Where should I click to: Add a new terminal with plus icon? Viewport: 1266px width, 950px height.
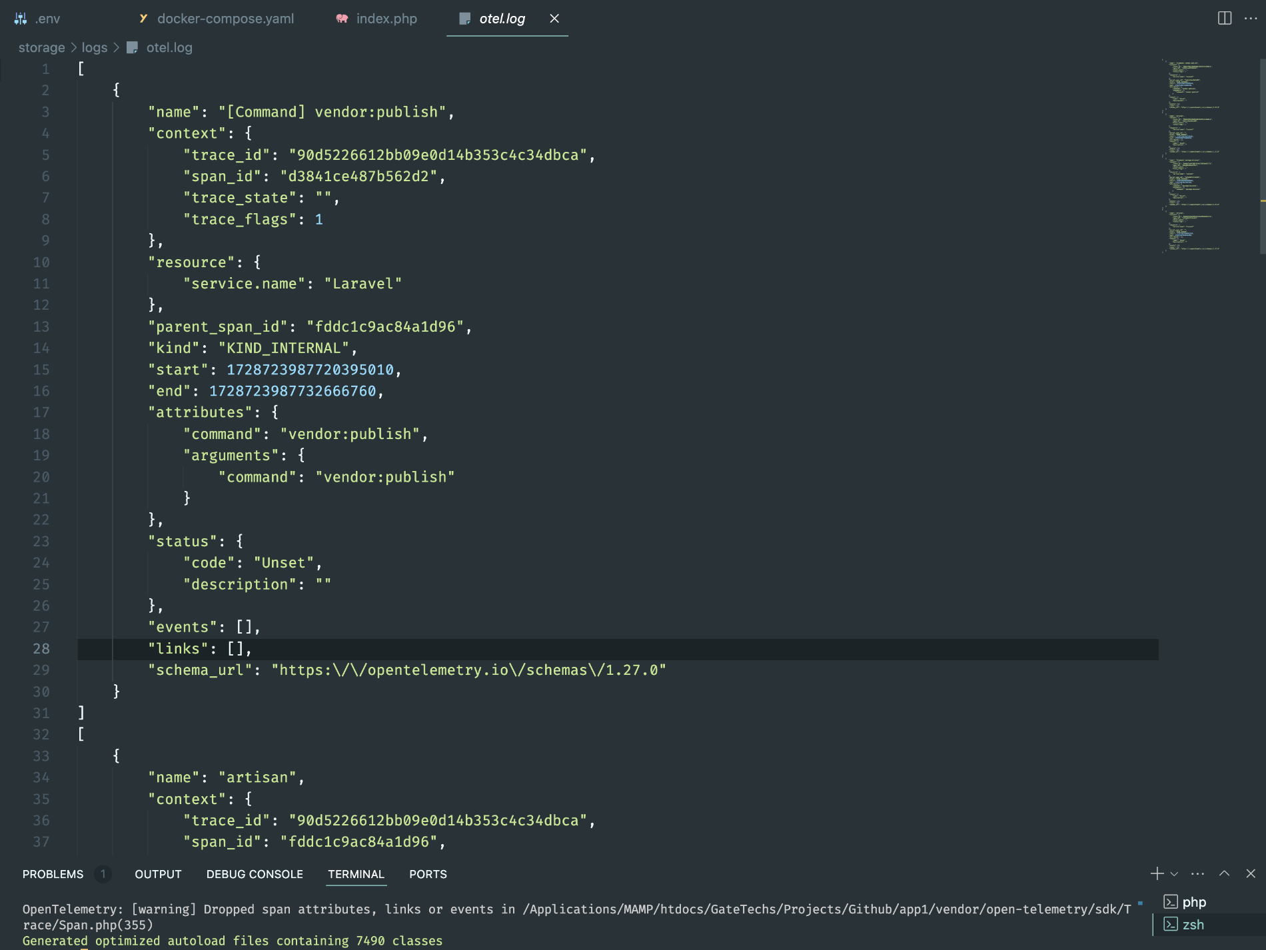coord(1157,873)
